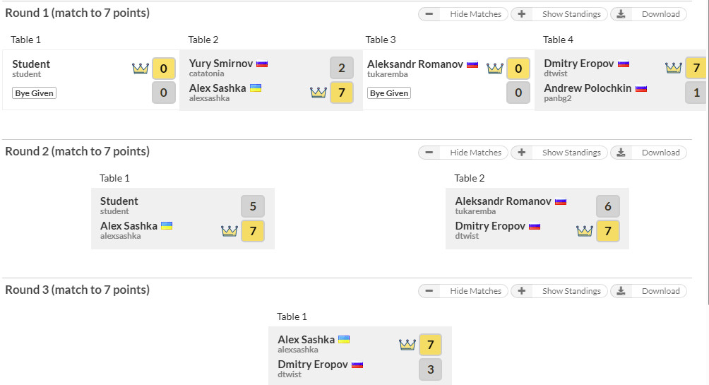
Task: Show Standings for Round 1
Action: [x=559, y=14]
